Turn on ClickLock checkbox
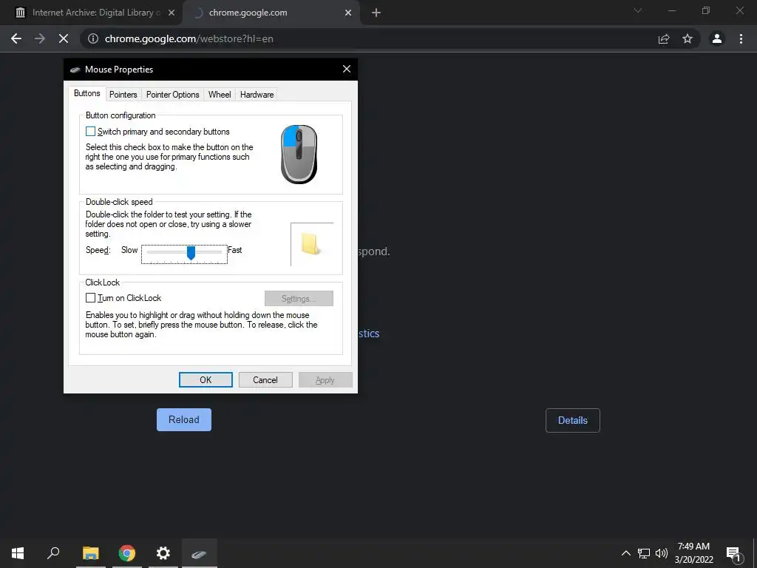Image resolution: width=757 pixels, height=568 pixels. [x=90, y=297]
